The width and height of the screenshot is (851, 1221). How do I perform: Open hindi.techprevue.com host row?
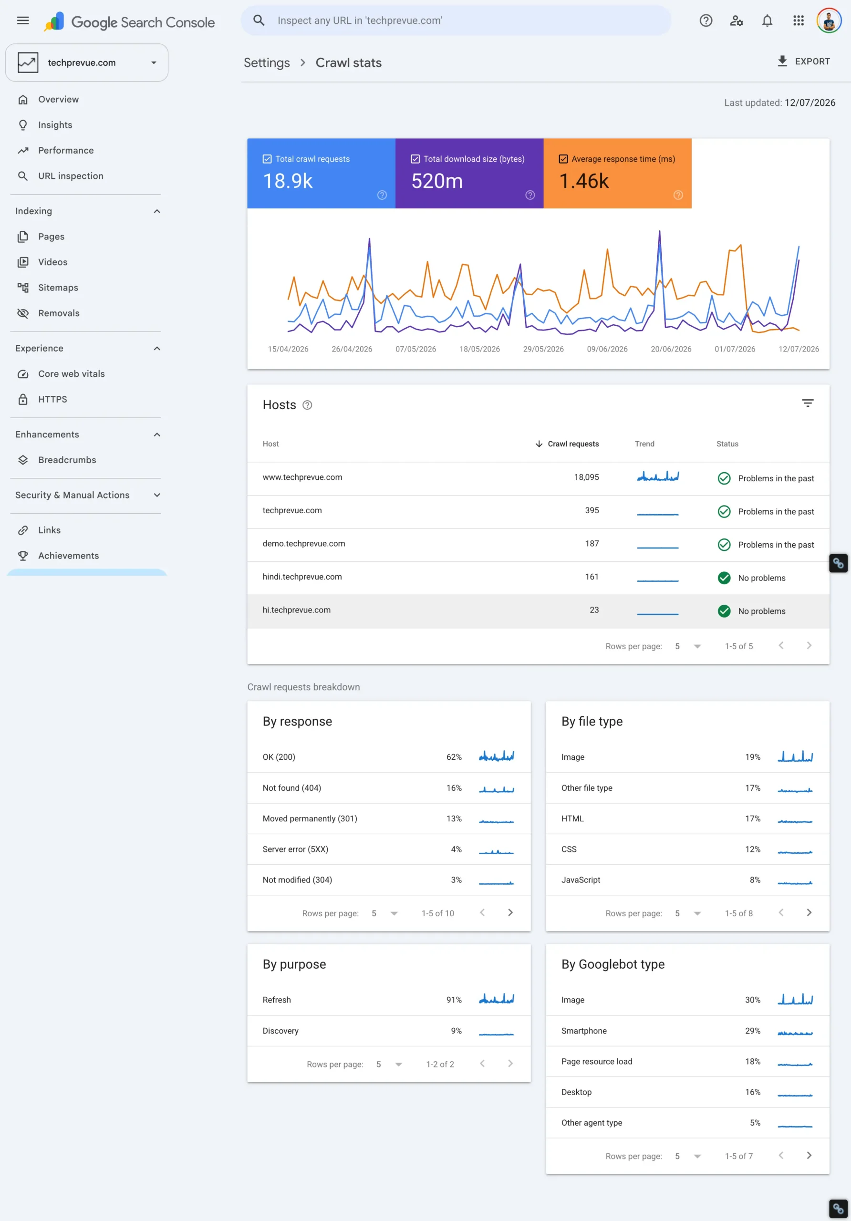click(x=538, y=578)
